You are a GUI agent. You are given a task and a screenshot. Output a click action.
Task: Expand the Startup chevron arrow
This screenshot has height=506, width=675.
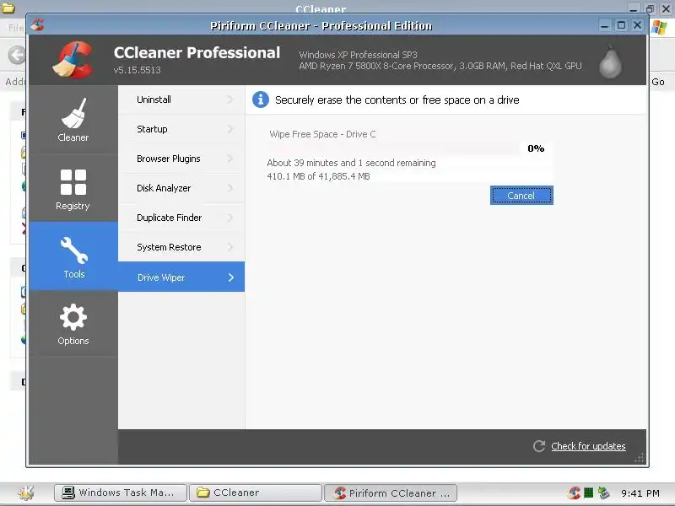pos(230,129)
